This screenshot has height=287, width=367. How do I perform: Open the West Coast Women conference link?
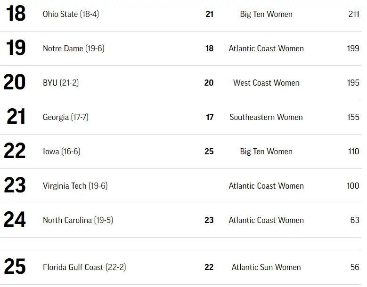[x=266, y=83]
